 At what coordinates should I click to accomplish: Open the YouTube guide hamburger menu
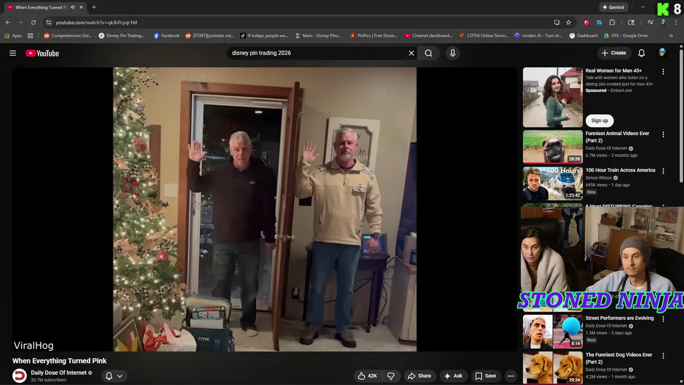pyautogui.click(x=13, y=53)
